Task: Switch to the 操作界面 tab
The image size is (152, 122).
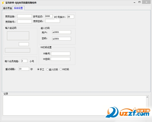Action: (7, 8)
